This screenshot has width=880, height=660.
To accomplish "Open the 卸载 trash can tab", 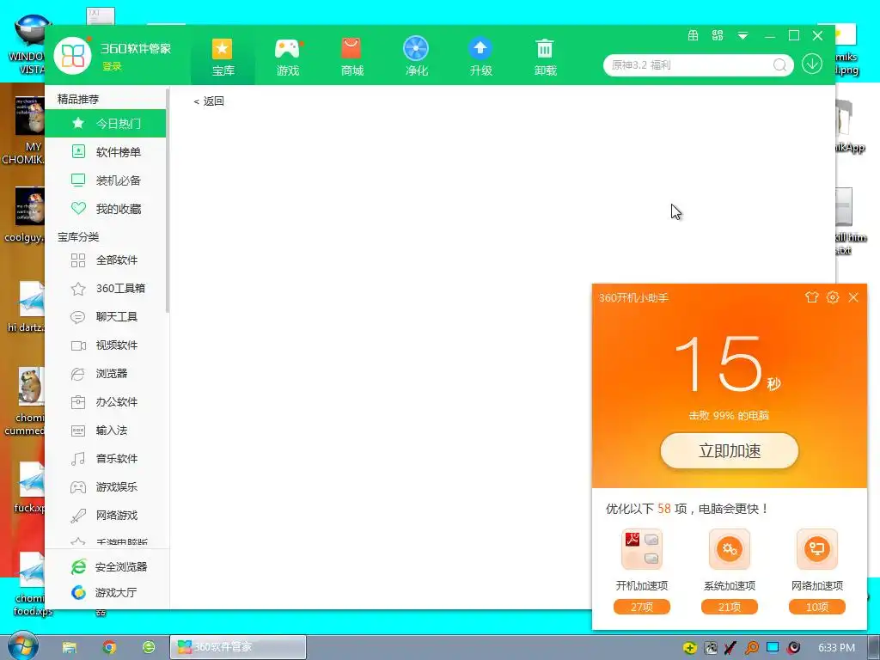I will (545, 58).
